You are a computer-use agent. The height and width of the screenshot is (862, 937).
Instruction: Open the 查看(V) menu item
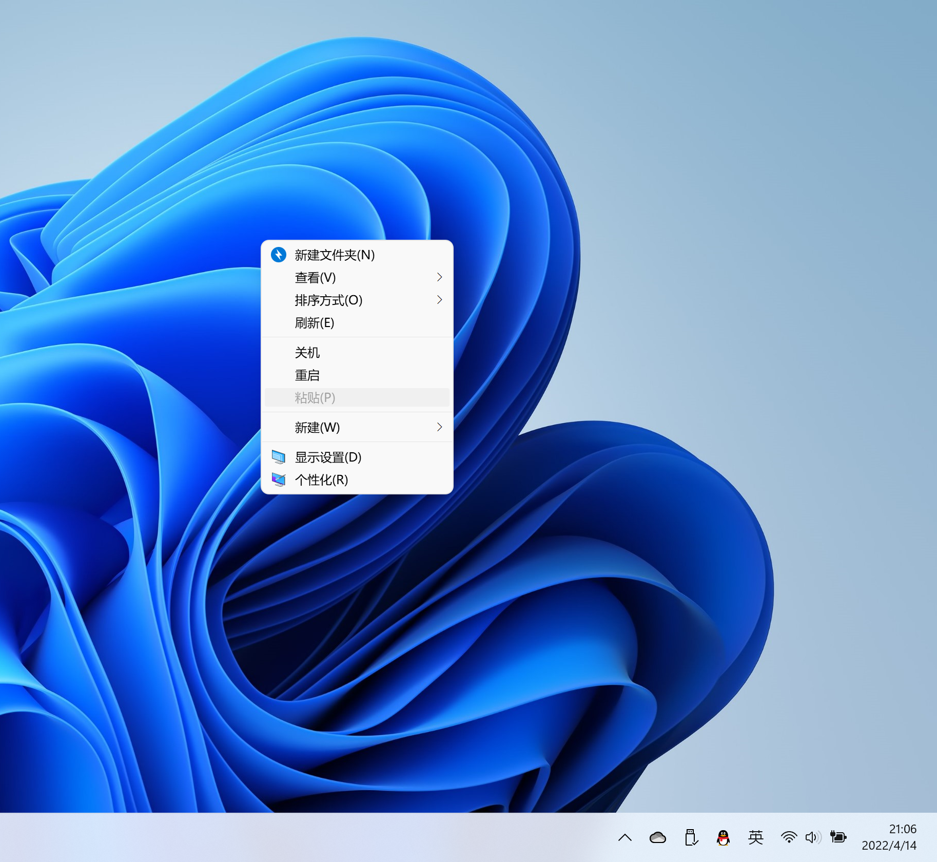tap(357, 277)
